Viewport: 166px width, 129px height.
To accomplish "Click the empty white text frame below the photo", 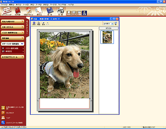I will [x=64, y=103].
